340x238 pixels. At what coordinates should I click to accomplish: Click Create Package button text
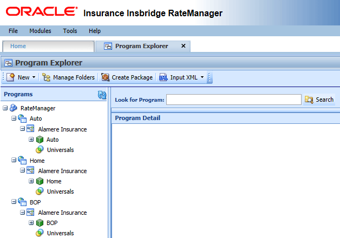132,77
